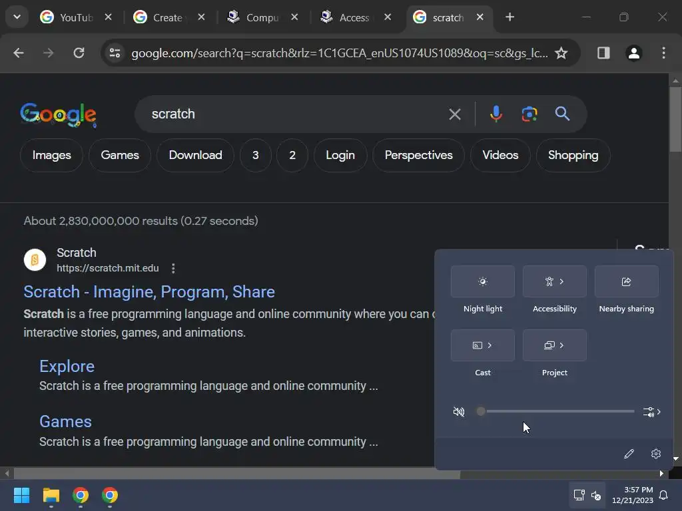
Task: Bookmark this page with the star
Action: coord(561,53)
